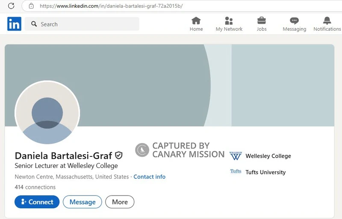This screenshot has width=342, height=219.
Task: Open Messaging from the navigation bar
Action: (x=294, y=24)
